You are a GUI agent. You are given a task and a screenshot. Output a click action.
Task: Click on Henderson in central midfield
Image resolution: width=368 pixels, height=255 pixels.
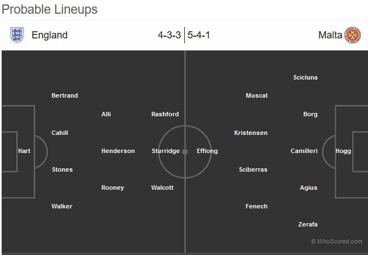point(118,151)
